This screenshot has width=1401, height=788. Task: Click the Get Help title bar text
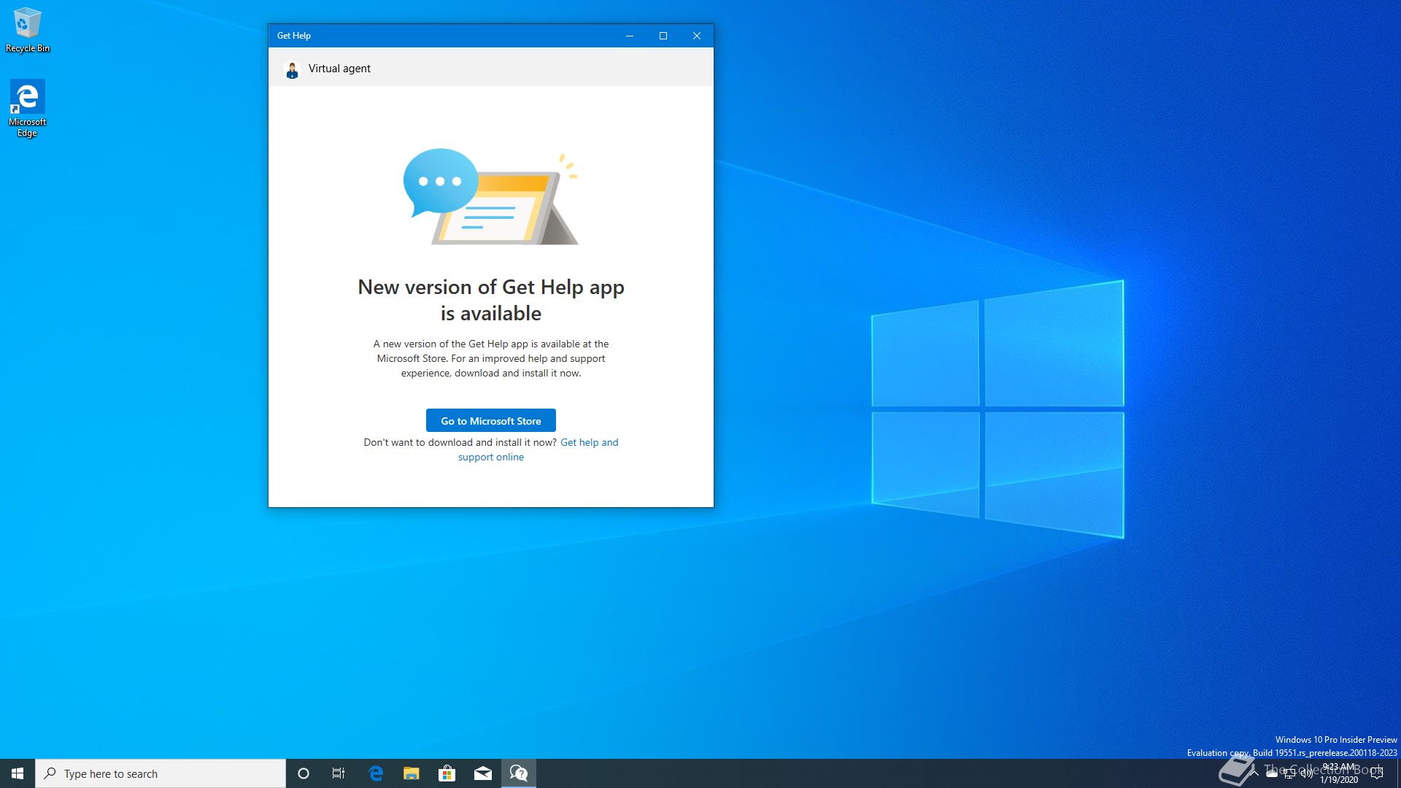point(294,36)
